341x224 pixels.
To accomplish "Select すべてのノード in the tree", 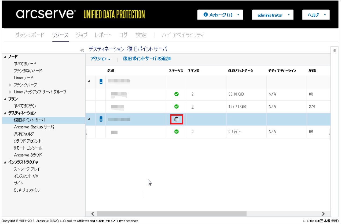I will click(x=25, y=64).
